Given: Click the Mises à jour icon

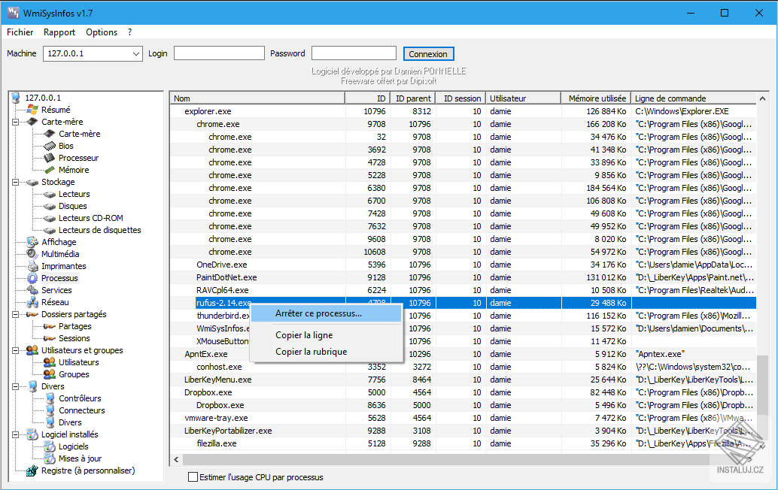Looking at the screenshot, I should (50, 458).
